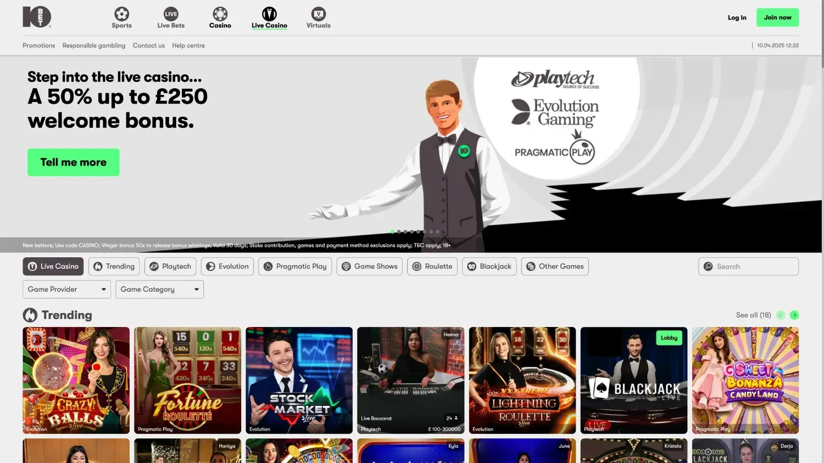Open Sweet Bonanza Candyland game
824x463 pixels.
pos(745,381)
